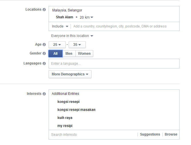Image resolution: width=191 pixels, height=145 pixels.
Task: Click the Search interests field
Action: click(x=93, y=135)
